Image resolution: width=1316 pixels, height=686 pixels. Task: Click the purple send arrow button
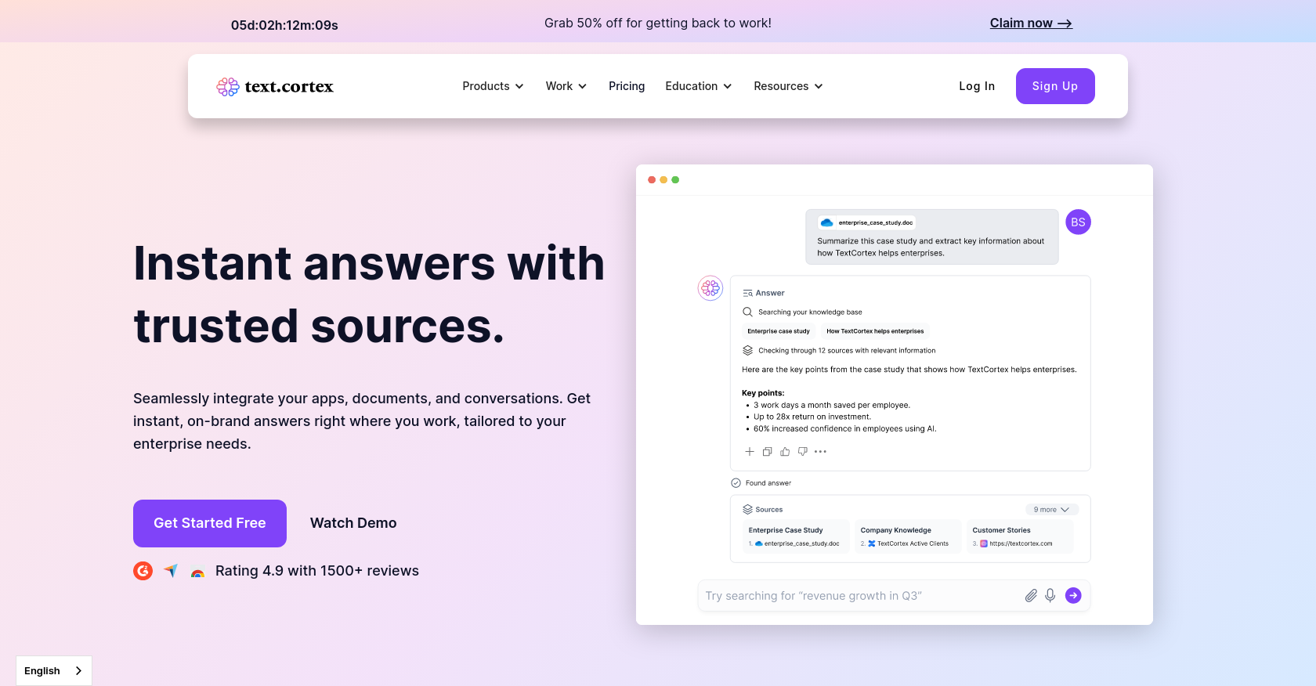[x=1073, y=596]
